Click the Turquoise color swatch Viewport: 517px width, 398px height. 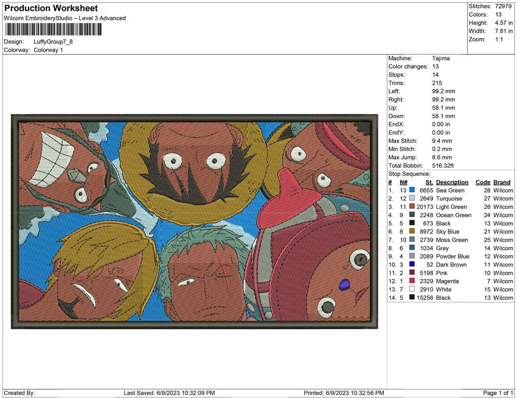click(x=412, y=198)
